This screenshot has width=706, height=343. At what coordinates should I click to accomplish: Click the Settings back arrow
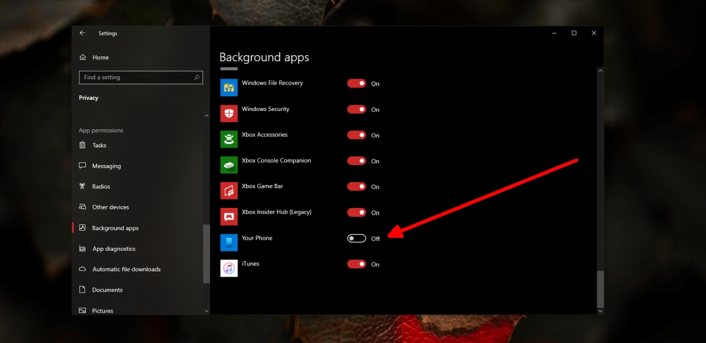pyautogui.click(x=82, y=33)
